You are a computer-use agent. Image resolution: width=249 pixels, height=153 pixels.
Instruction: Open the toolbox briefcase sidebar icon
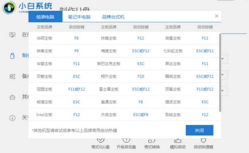(x=12, y=97)
